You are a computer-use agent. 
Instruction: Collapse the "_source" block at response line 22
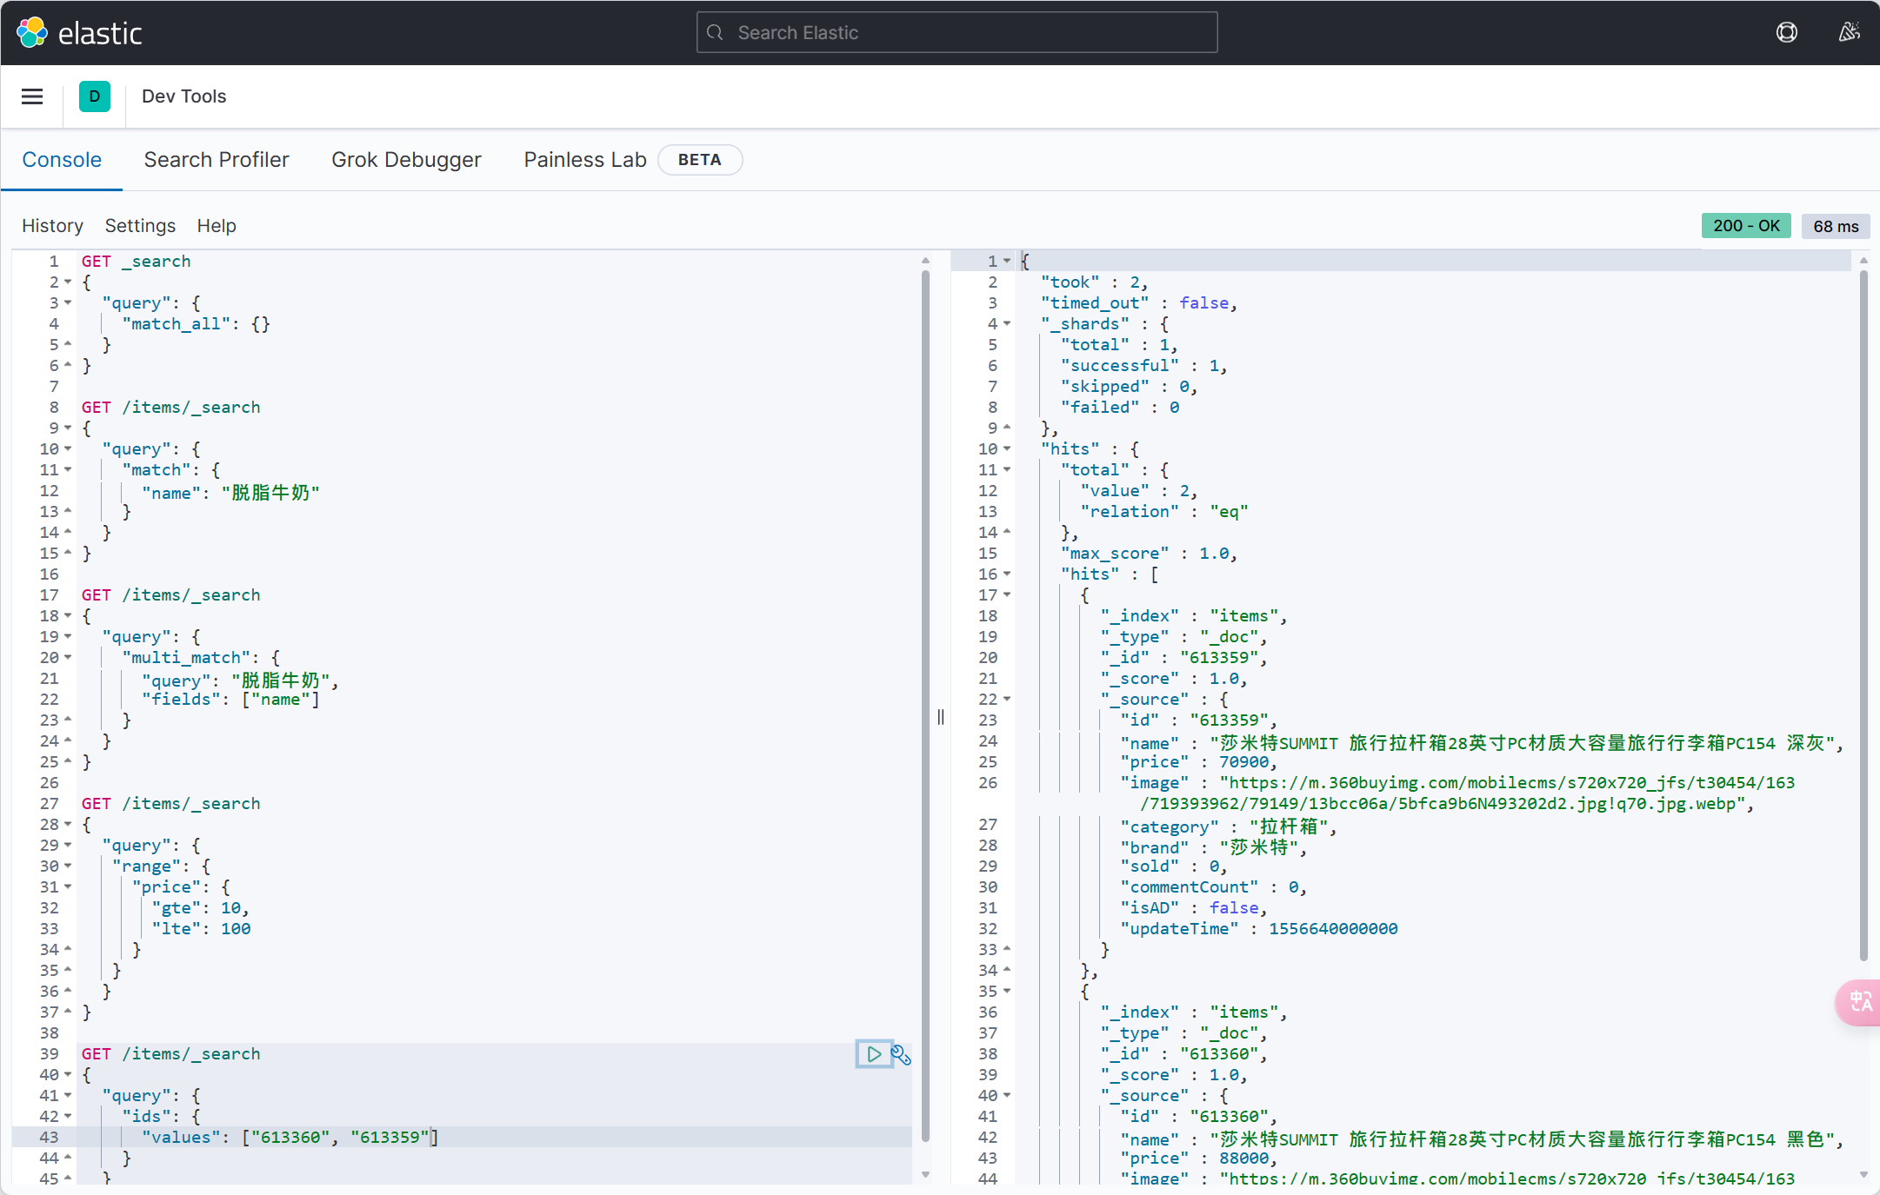tap(1007, 700)
